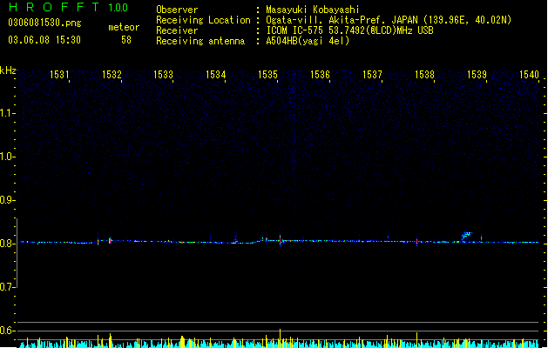Click the 0.8 kHz frequency tick label
This screenshot has width=548, height=348.
tap(7, 244)
